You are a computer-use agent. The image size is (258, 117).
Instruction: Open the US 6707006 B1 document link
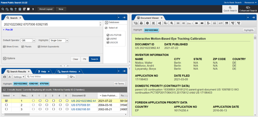[x=81, y=105]
